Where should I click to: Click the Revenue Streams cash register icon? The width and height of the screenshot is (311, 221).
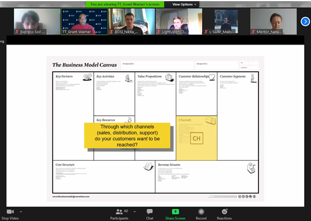click(251, 168)
